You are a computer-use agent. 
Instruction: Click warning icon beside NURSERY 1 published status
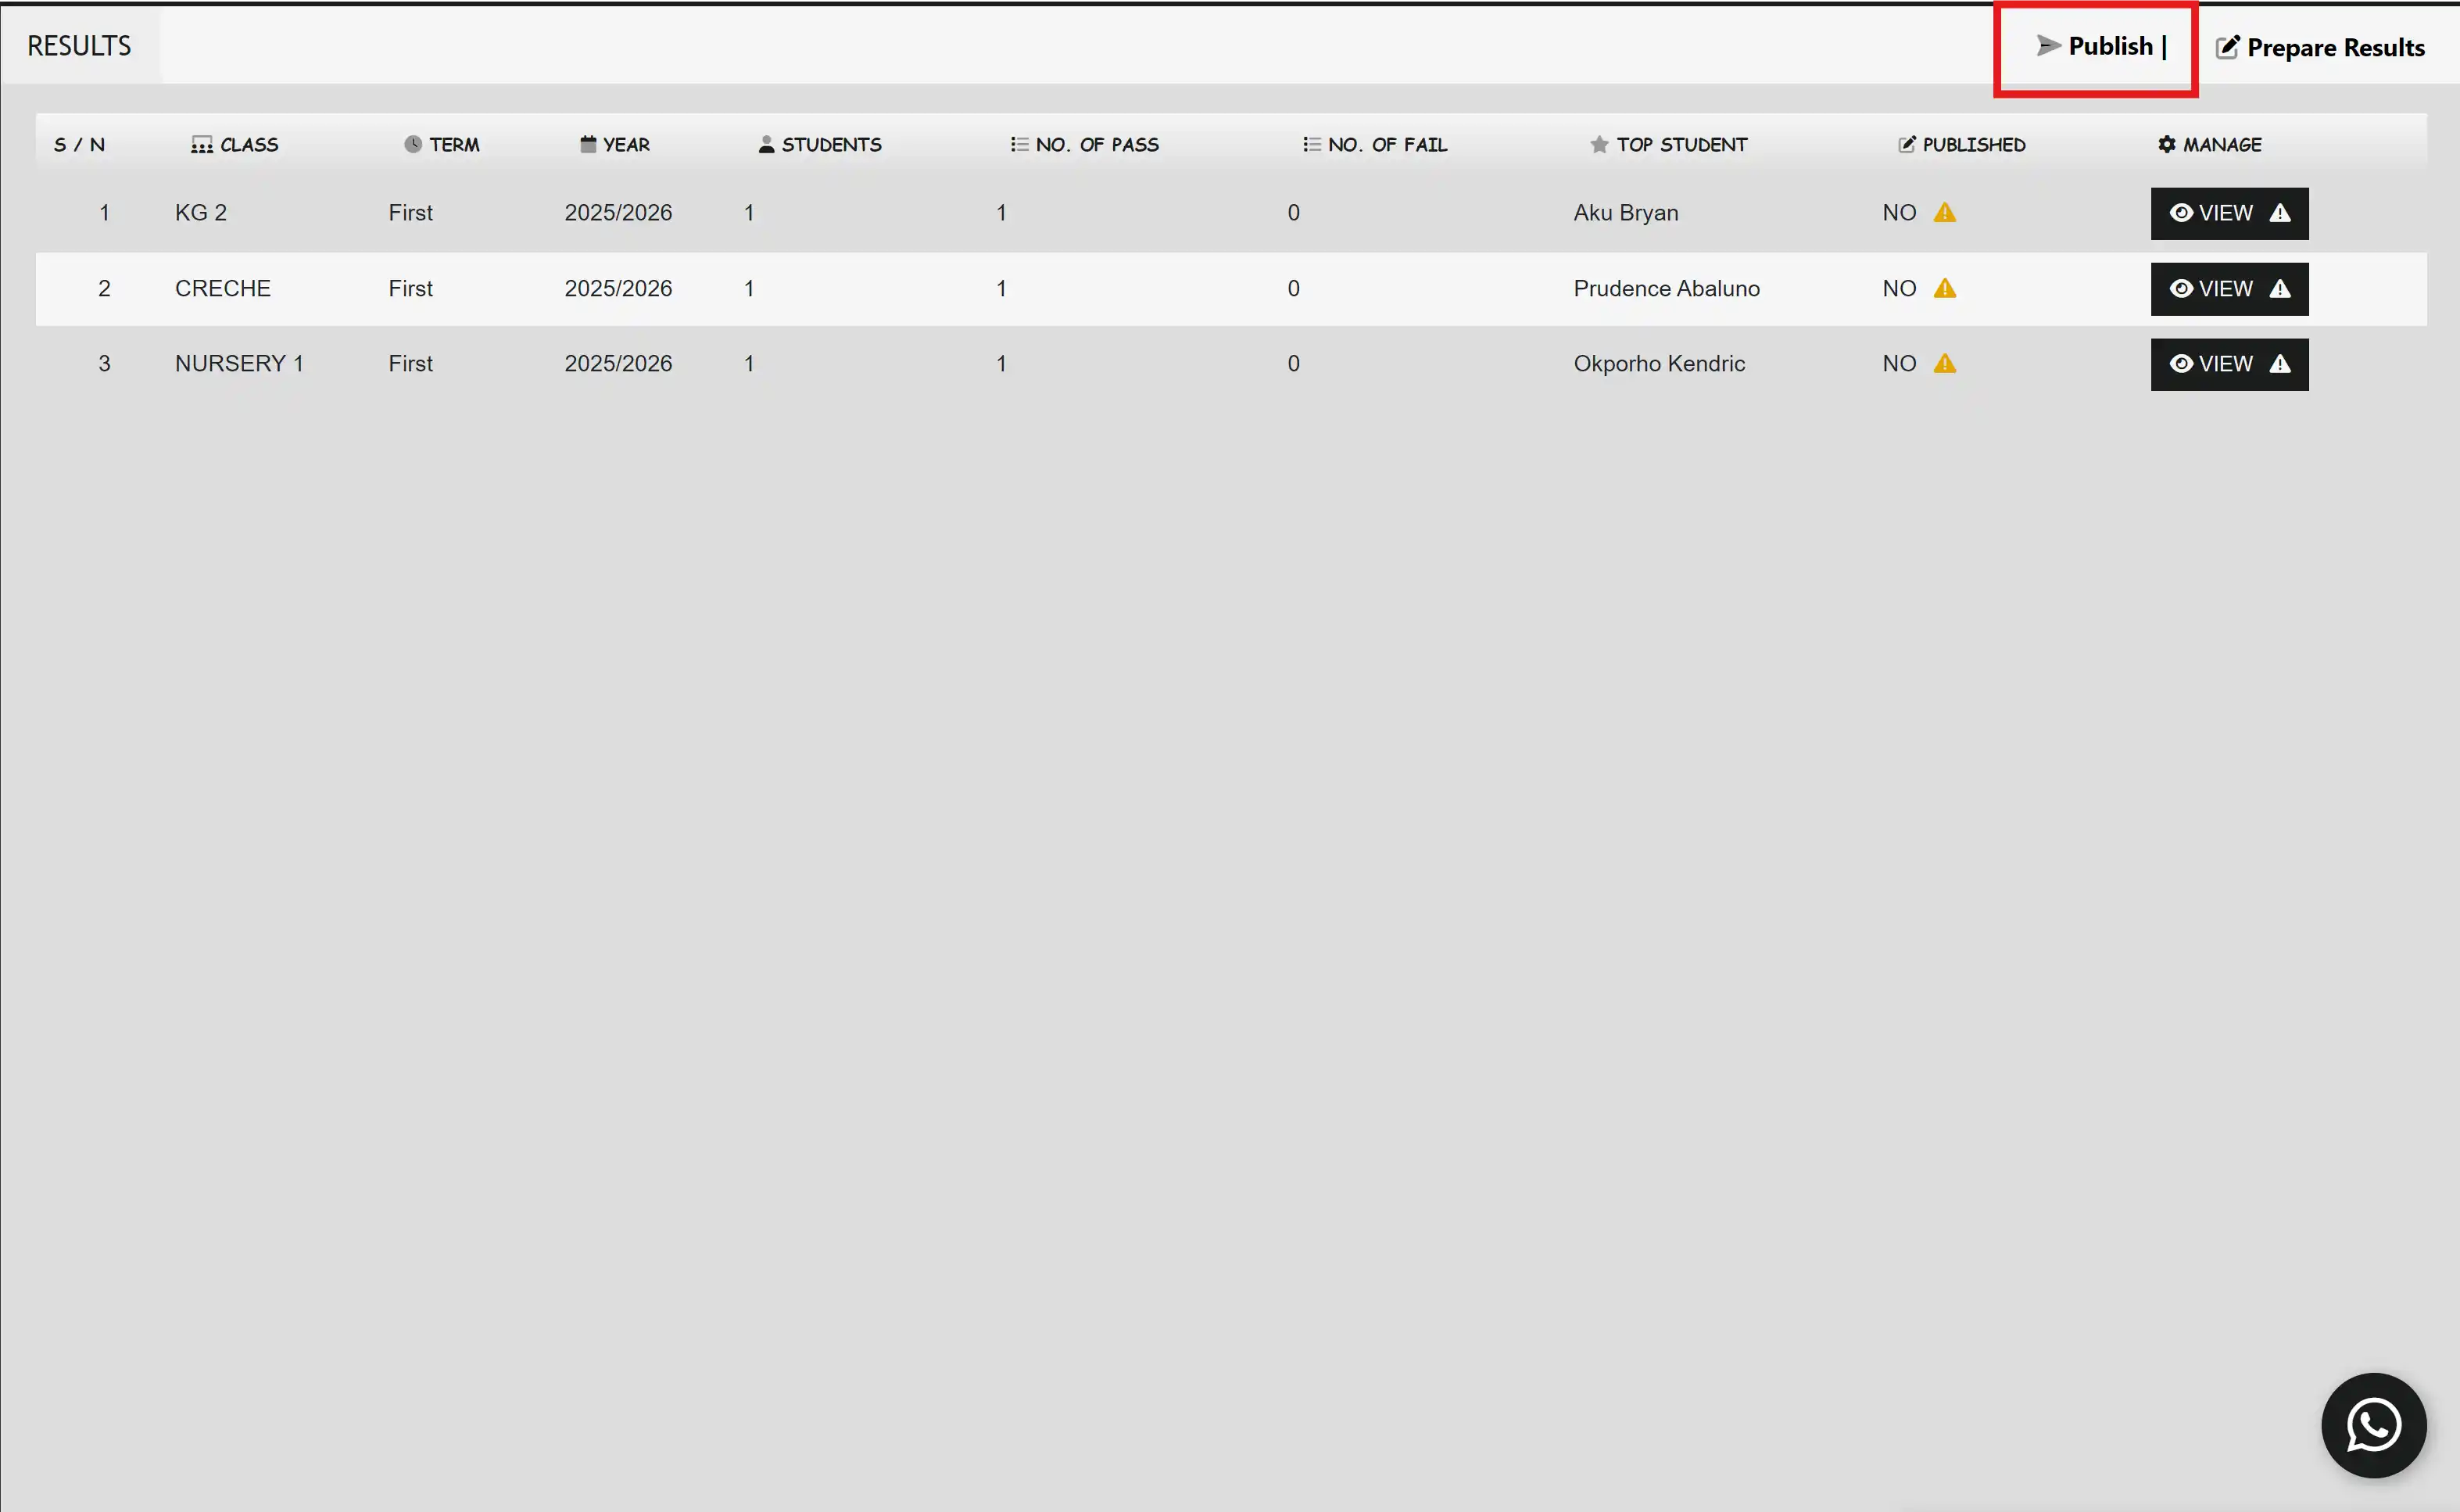click(1944, 364)
